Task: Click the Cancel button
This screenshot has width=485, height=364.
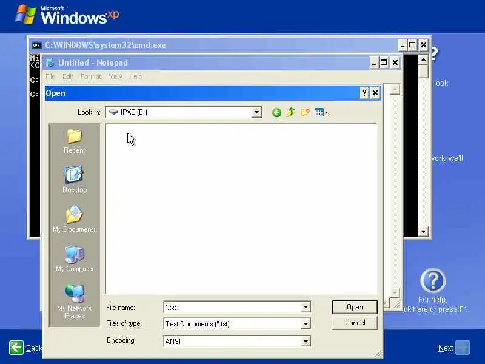Action: 355,323
